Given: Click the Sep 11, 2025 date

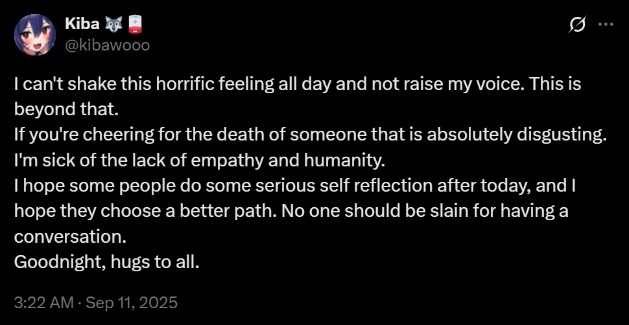Looking at the screenshot, I should pyautogui.click(x=132, y=302).
